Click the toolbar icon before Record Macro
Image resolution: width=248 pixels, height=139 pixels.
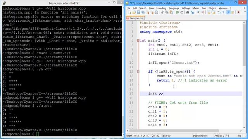click(232, 12)
